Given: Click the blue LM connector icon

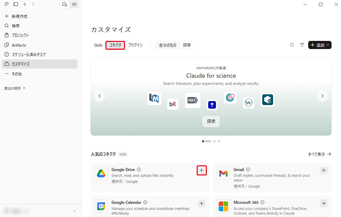Looking at the screenshot, I should (154, 98).
